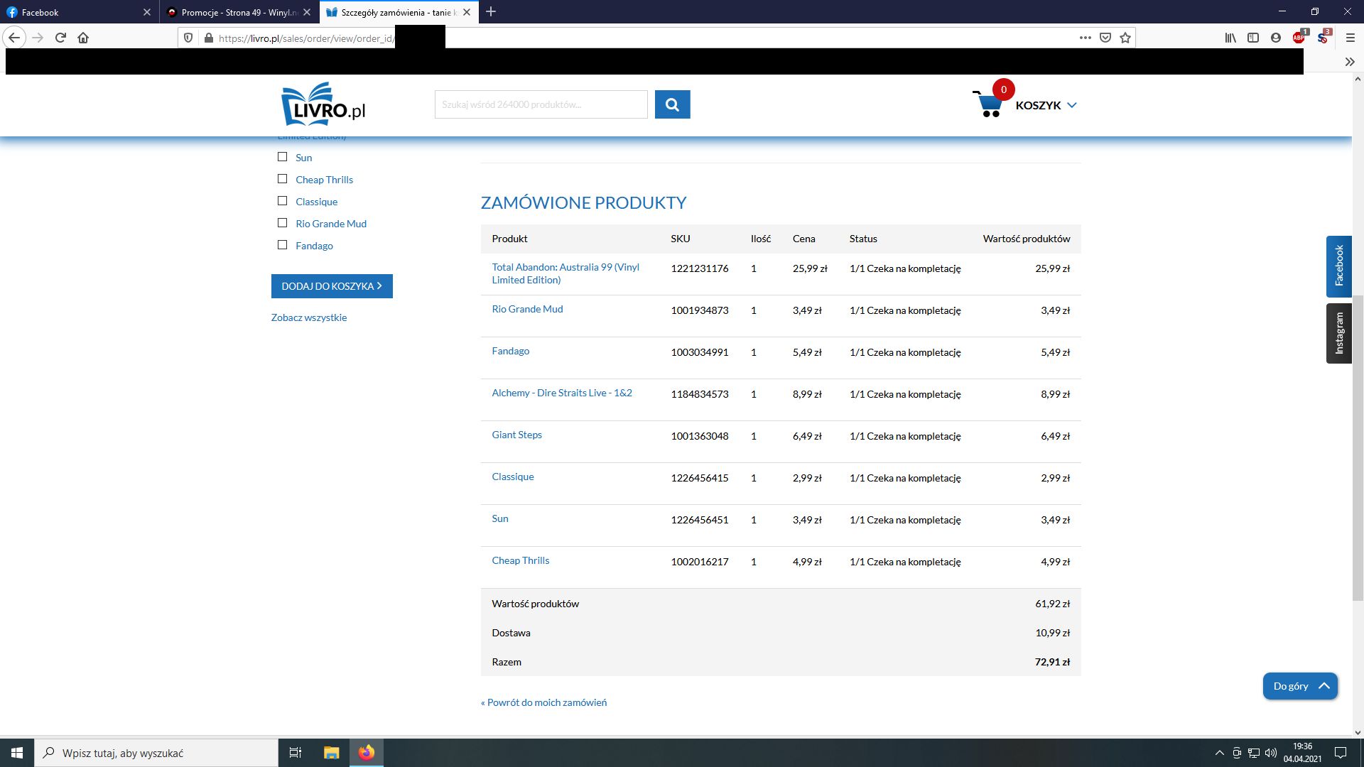Click the Dodaj do koszyka button
1364x767 pixels.
pyautogui.click(x=332, y=286)
